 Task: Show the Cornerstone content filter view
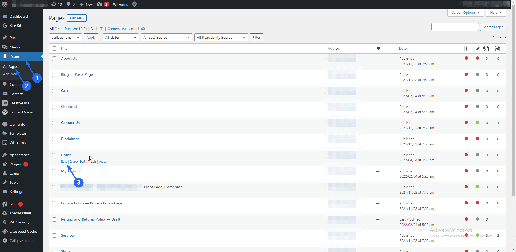click(x=126, y=29)
